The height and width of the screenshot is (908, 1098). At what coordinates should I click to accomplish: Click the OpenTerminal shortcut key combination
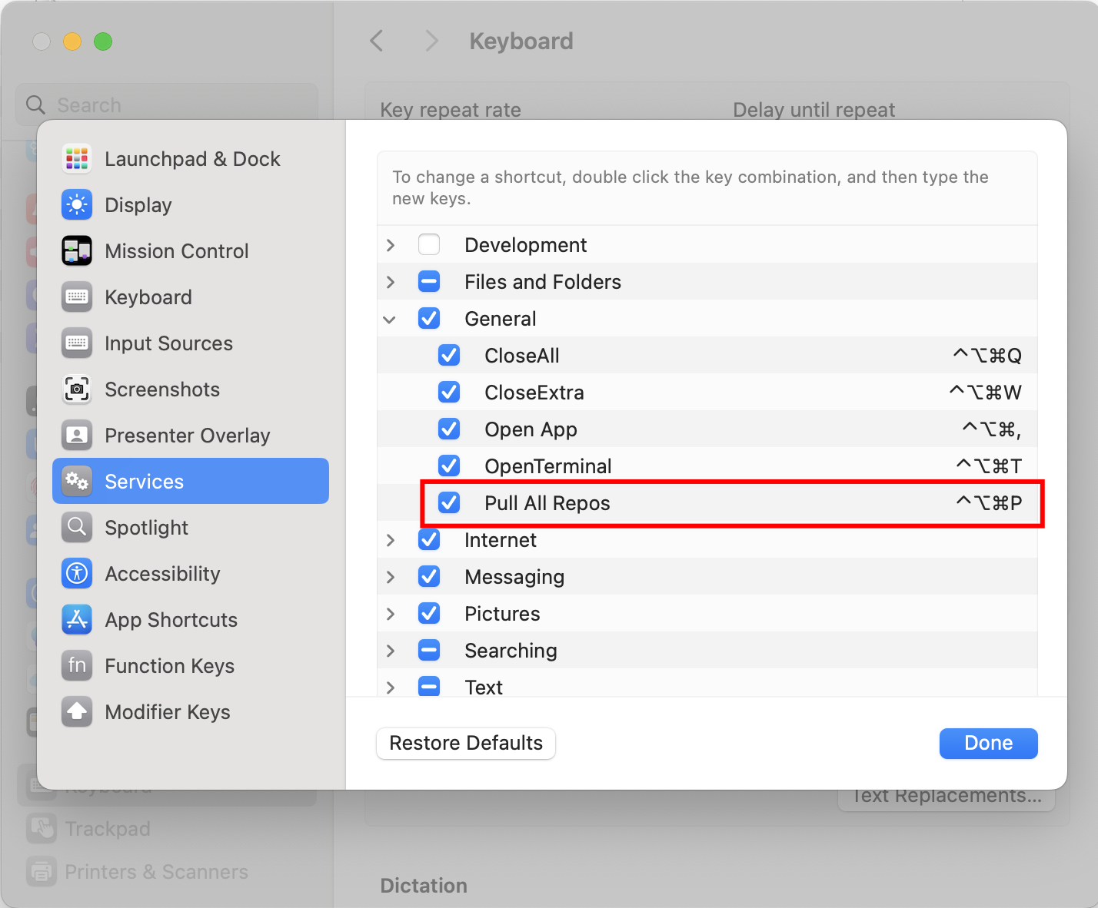[988, 466]
